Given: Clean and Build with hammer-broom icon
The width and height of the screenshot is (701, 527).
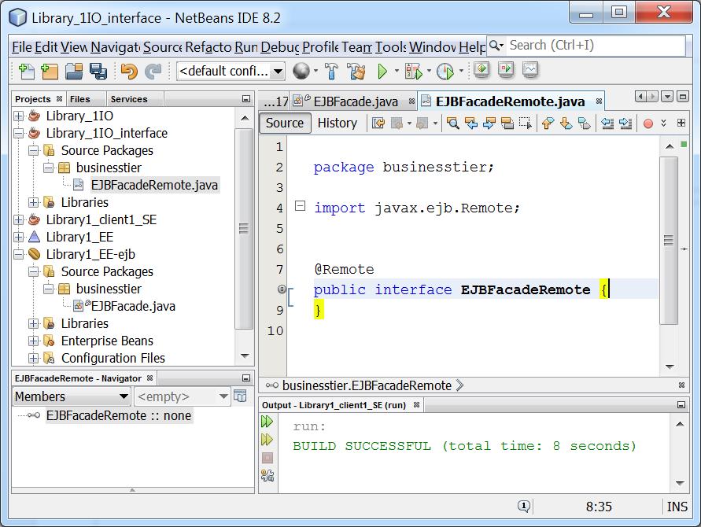Looking at the screenshot, I should tap(356, 71).
